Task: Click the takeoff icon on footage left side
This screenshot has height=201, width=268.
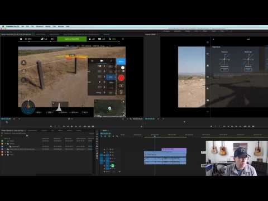Action: (x=24, y=63)
